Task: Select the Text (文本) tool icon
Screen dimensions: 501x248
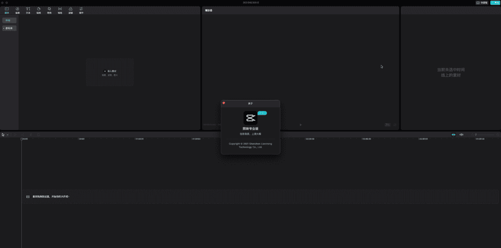Action: click(28, 10)
